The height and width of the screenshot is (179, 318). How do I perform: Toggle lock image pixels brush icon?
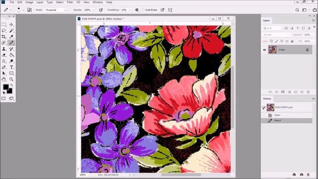[277, 41]
